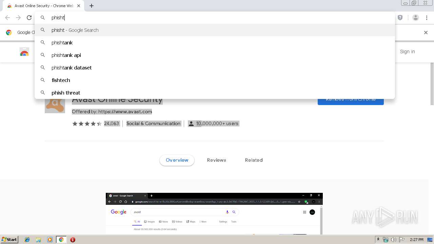Open Windows Explorer folder in taskbar
This screenshot has height=244, width=434.
[38, 240]
